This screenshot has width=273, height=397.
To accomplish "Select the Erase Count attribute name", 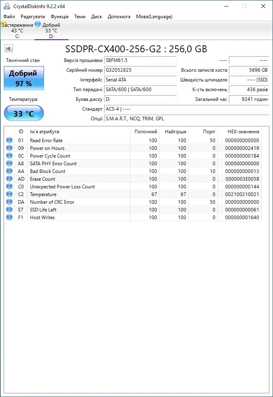I will click(42, 179).
